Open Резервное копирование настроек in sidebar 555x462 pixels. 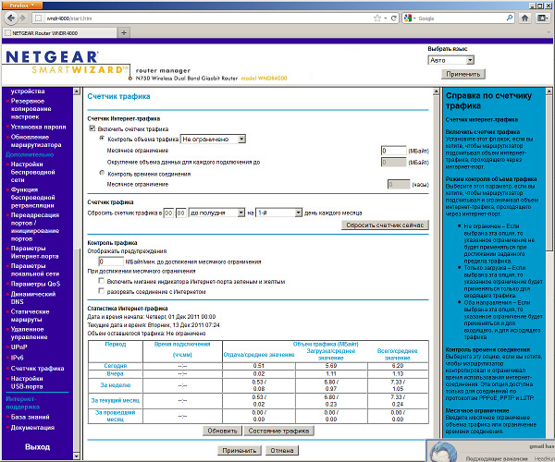[31, 109]
